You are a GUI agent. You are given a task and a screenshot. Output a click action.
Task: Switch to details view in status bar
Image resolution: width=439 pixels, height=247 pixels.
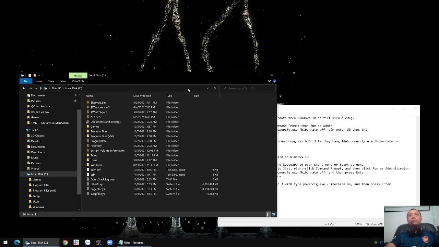pos(268,214)
